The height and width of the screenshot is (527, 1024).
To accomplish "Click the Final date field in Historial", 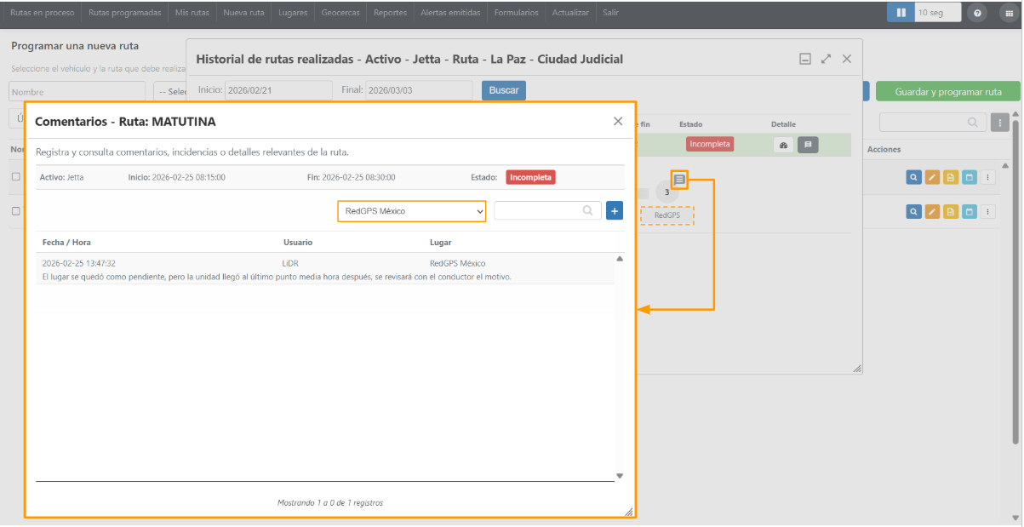I will [419, 90].
